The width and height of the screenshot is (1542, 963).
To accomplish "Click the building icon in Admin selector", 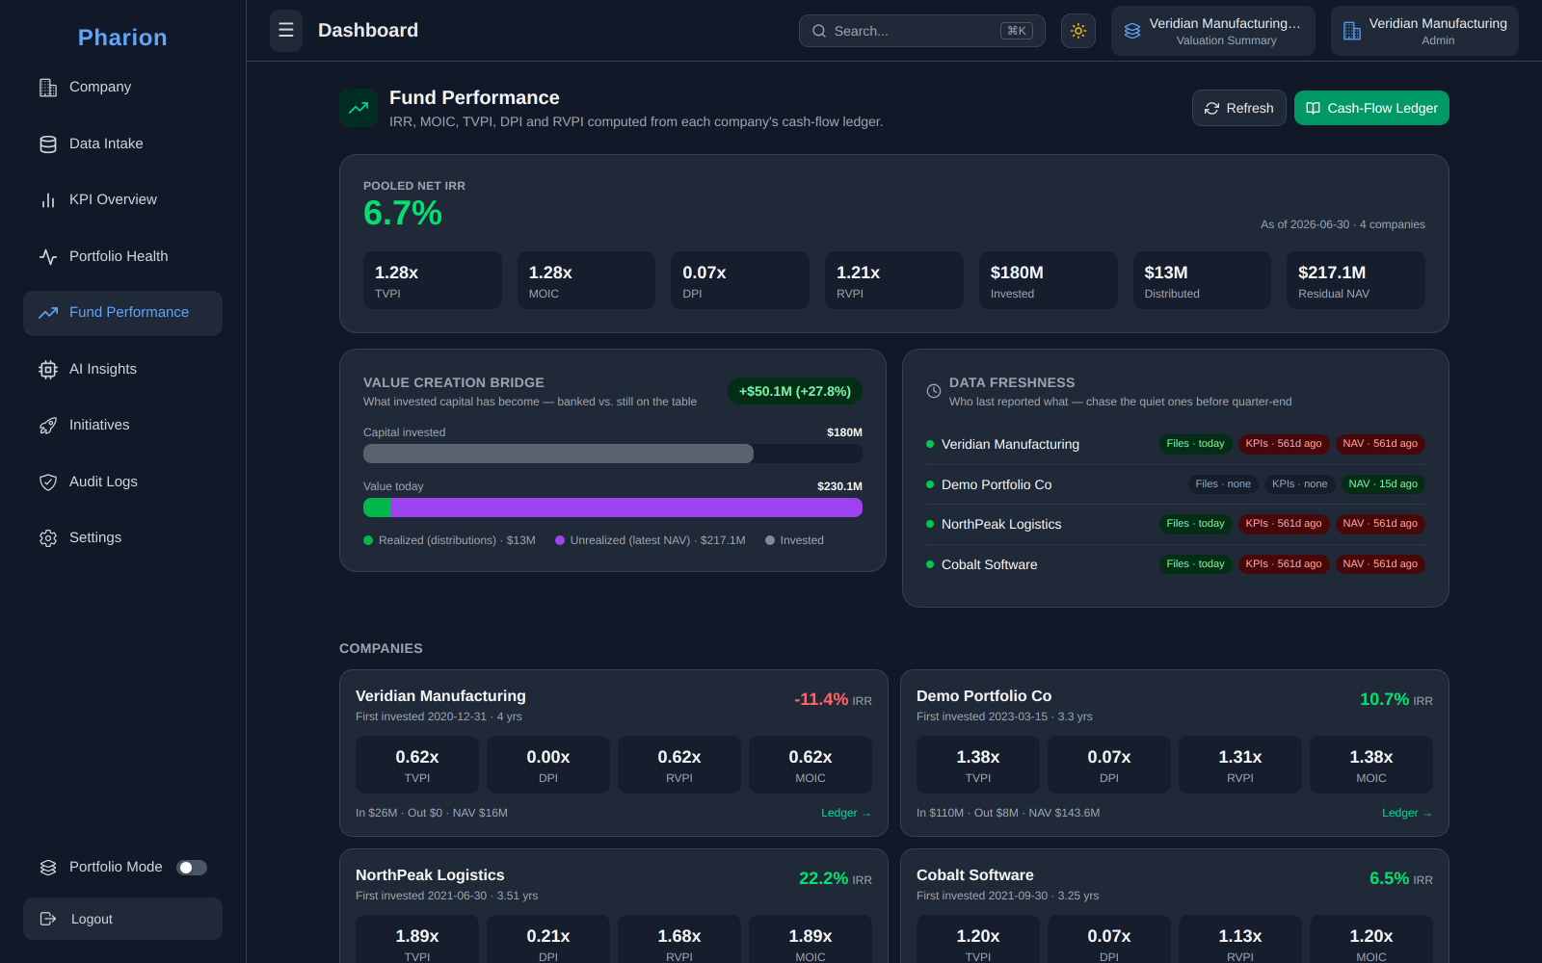I will tap(1352, 31).
